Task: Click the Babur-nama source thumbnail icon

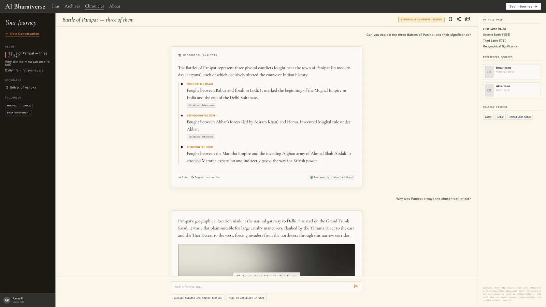Action: [x=489, y=72]
